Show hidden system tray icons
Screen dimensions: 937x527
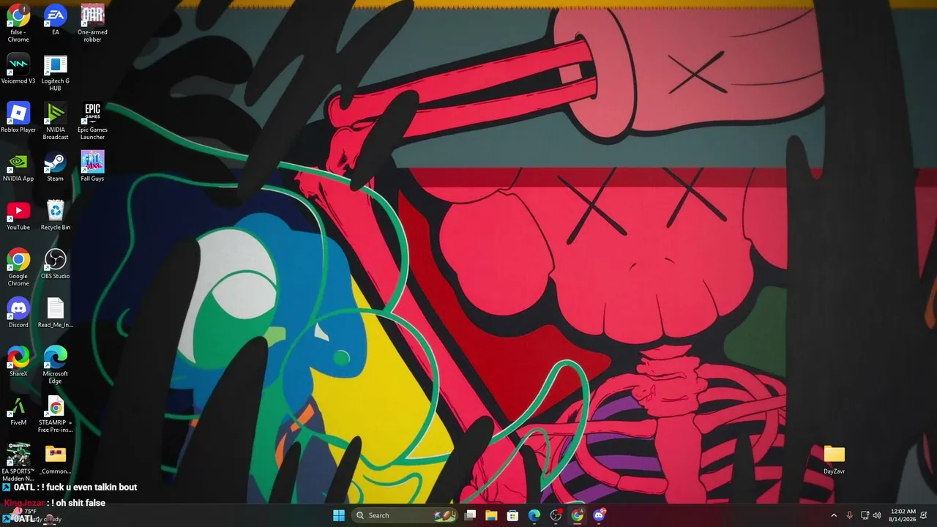click(834, 515)
